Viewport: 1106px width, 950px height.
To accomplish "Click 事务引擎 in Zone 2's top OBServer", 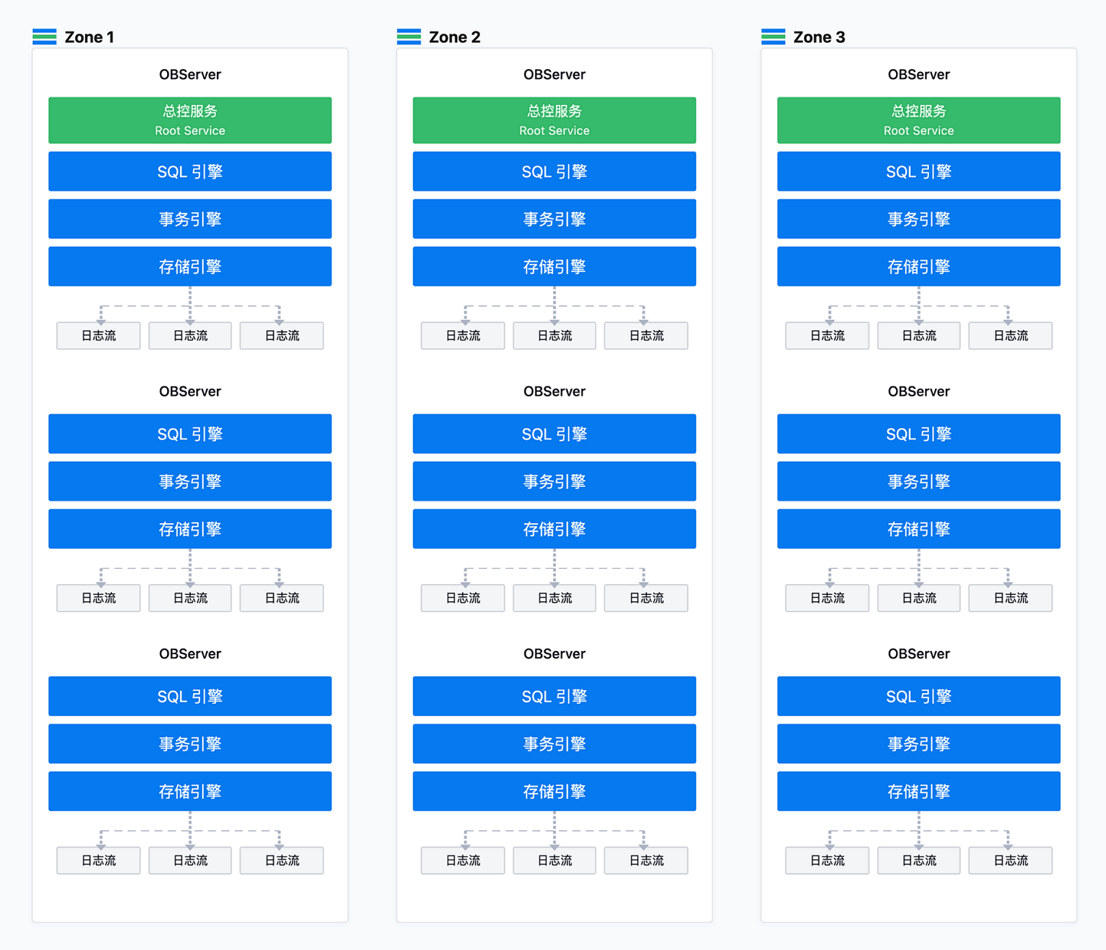I will coord(554,219).
